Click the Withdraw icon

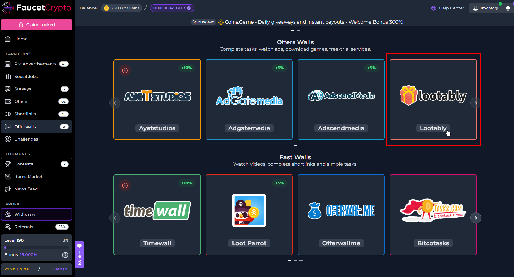pyautogui.click(x=8, y=214)
